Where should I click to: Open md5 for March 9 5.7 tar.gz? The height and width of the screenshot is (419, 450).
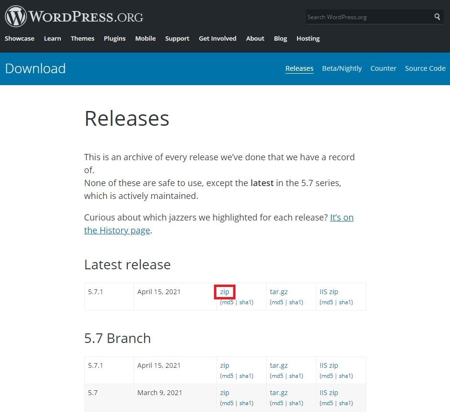click(277, 403)
